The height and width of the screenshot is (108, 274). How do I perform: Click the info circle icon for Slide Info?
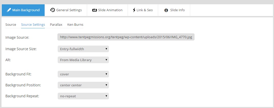coord(166,10)
